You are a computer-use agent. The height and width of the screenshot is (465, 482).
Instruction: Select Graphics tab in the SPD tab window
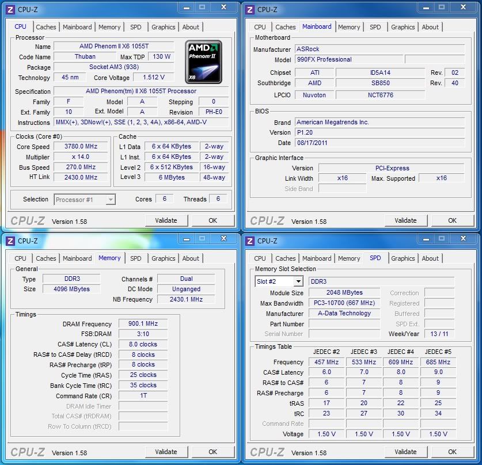[403, 258]
